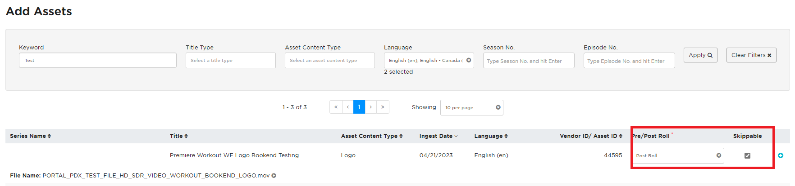795x186 pixels.
Task: Open the Asset Content Type filter dropdown
Action: 330,61
